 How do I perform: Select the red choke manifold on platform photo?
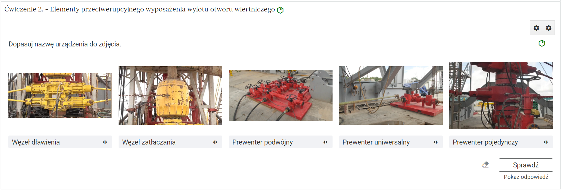[x=281, y=95]
